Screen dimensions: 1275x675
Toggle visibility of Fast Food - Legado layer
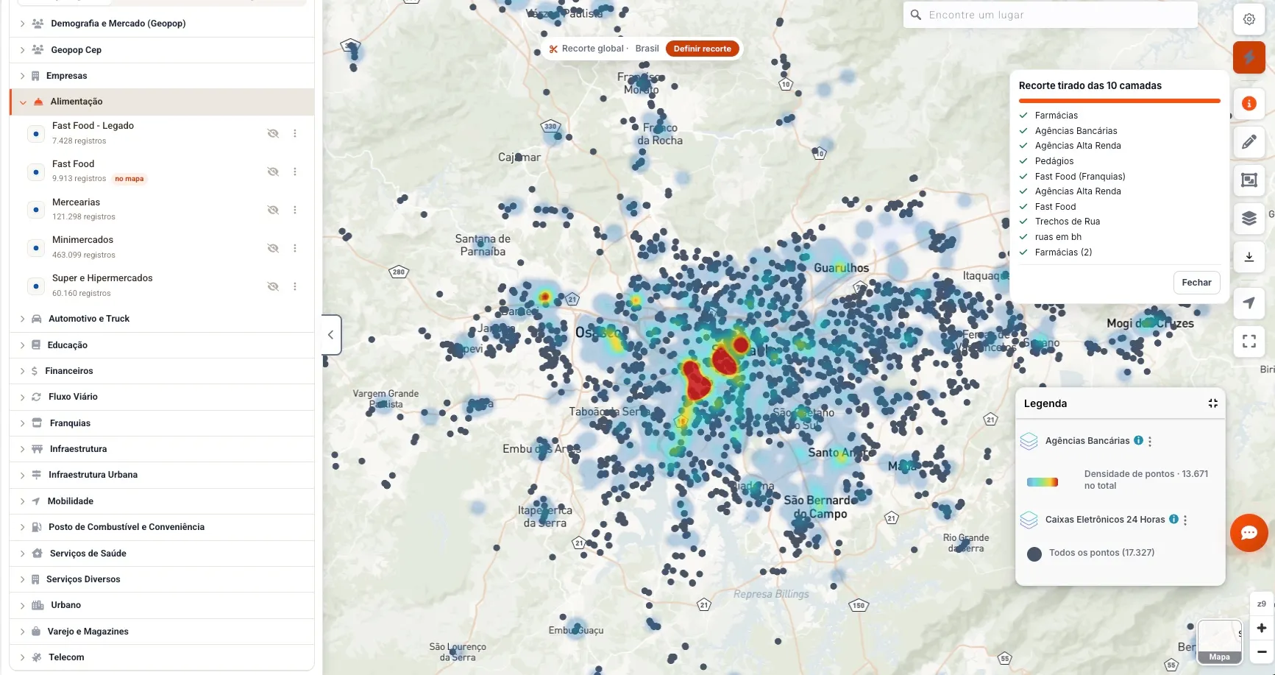[273, 133]
